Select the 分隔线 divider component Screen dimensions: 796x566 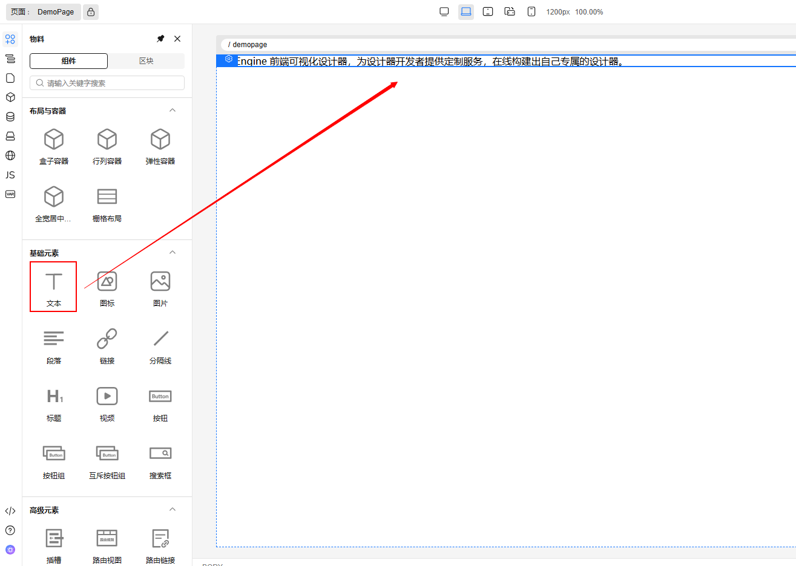pyautogui.click(x=160, y=345)
